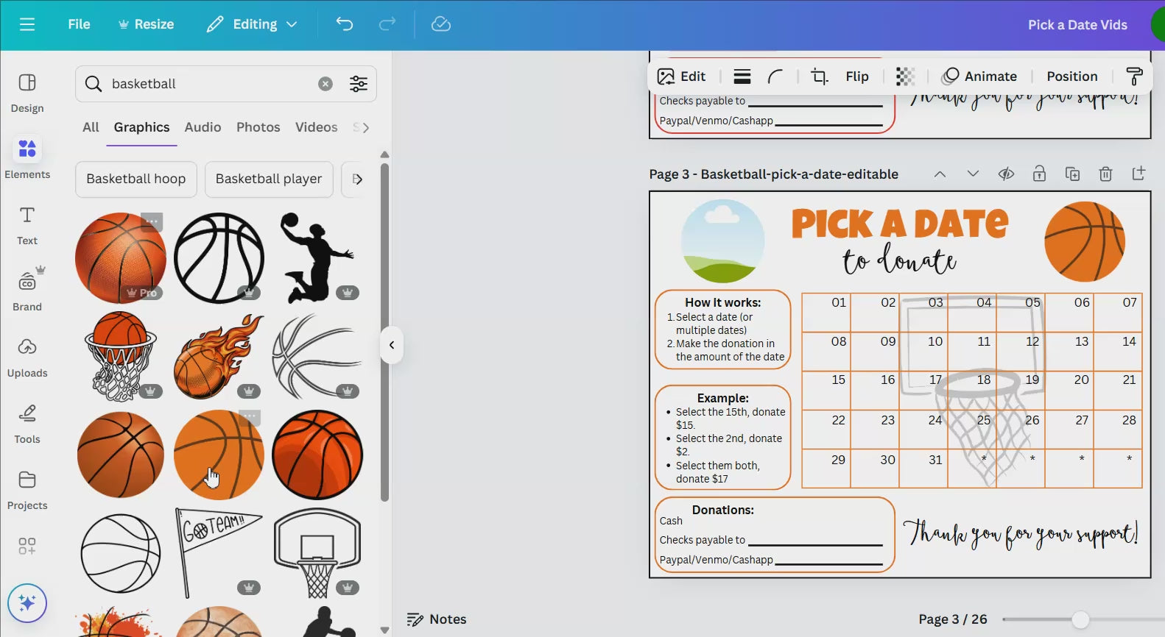Move page down with the chevron arrow
The image size is (1165, 637).
(973, 174)
